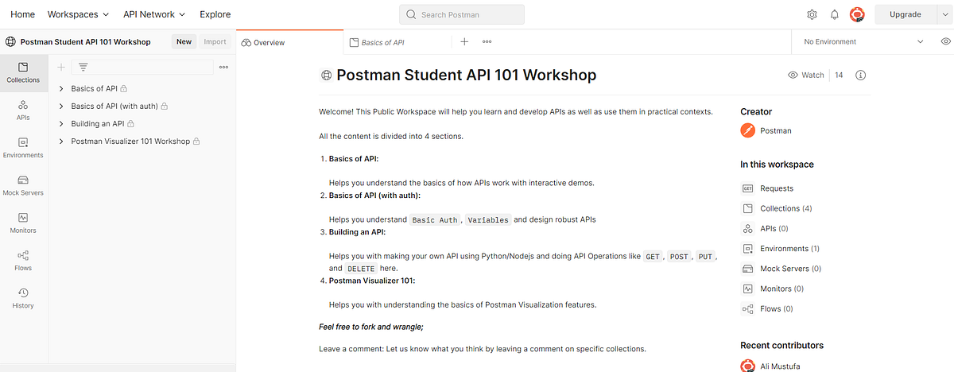This screenshot has width=954, height=372.
Task: Go to Home in the top menu
Action: pyautogui.click(x=22, y=14)
